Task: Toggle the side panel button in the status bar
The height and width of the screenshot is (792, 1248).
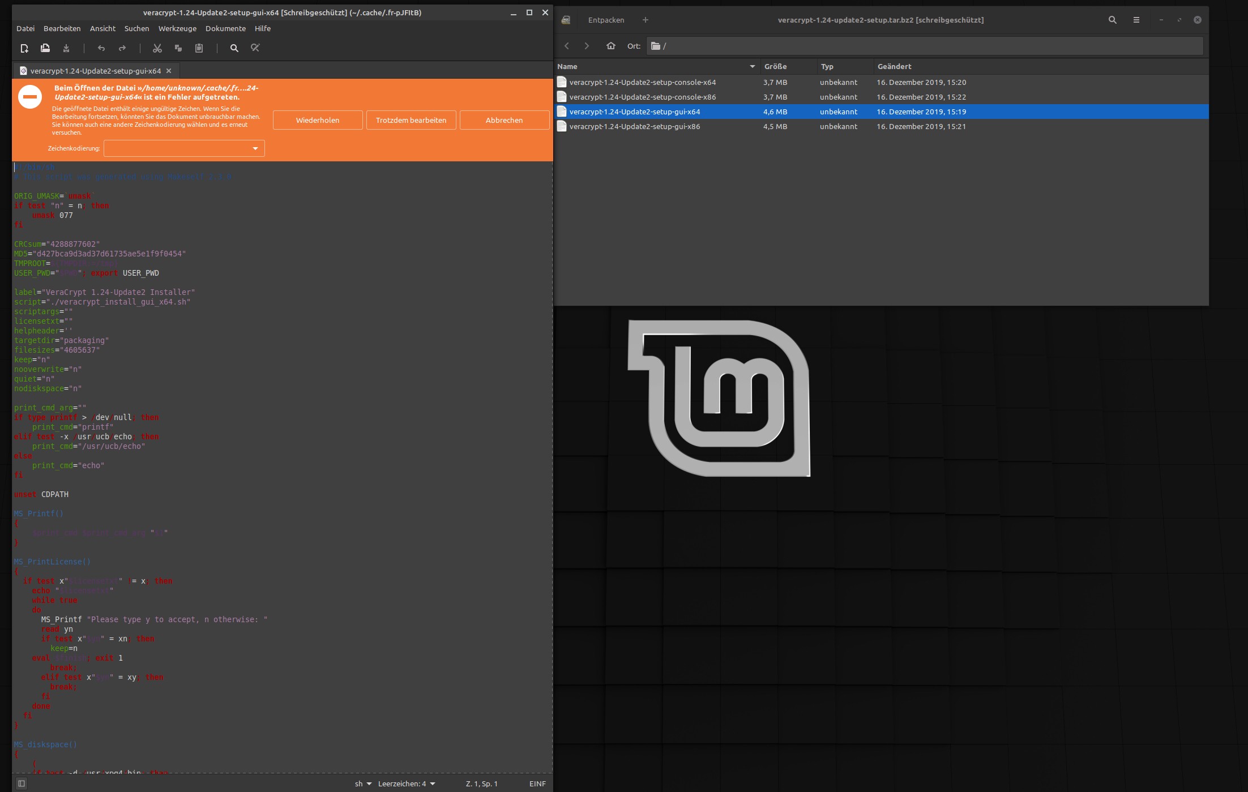Action: click(22, 784)
